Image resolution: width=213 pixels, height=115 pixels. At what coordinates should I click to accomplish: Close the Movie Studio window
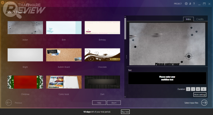click(209, 4)
